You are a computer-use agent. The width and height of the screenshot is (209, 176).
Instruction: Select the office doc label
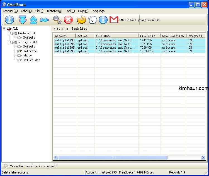pyautogui.click(x=31, y=60)
